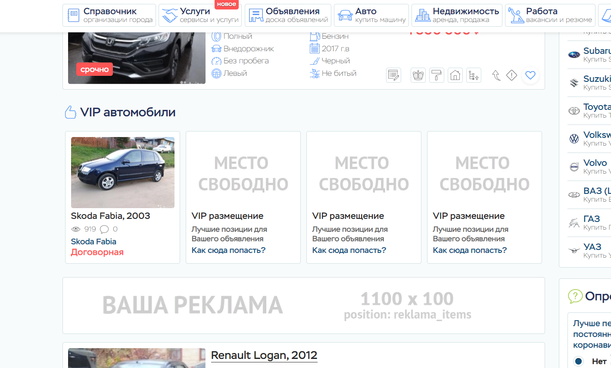Click the first 'Как сюда попасть?' link

click(228, 250)
